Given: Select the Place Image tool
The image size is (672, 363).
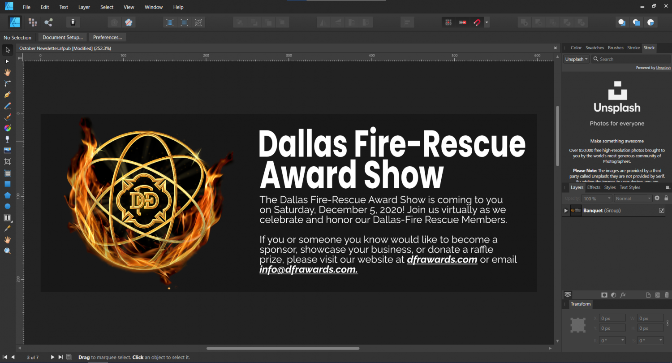Looking at the screenshot, I should (x=8, y=151).
